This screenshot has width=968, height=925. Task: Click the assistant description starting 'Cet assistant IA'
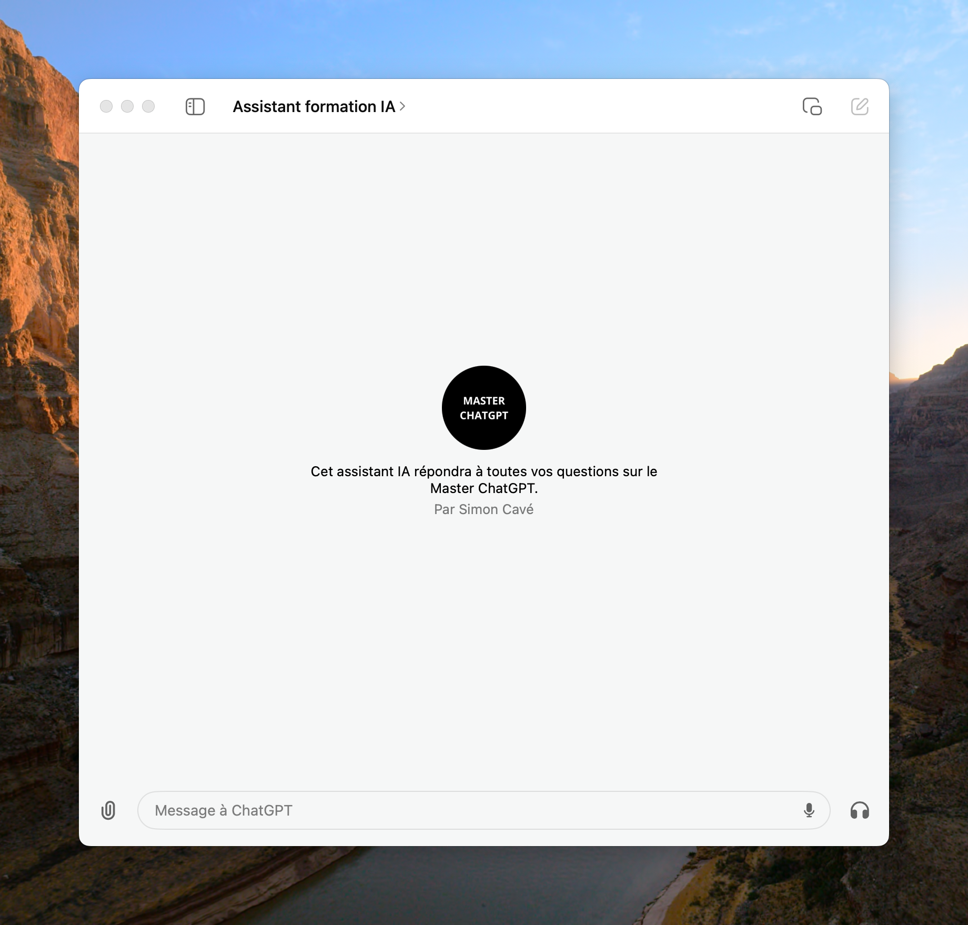[x=483, y=471]
